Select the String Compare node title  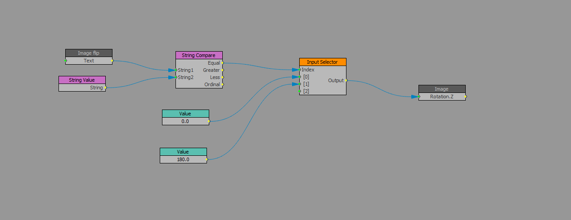point(199,55)
